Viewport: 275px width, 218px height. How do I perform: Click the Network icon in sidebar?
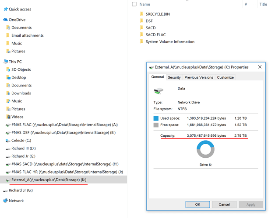click(6, 201)
